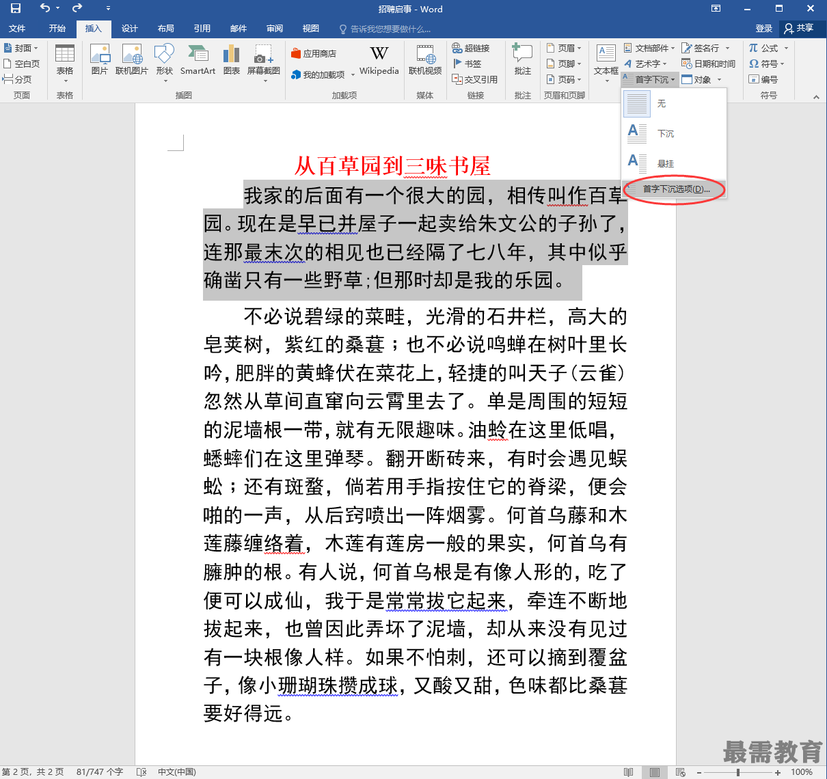
Task: Switch to the View (视图) tab
Action: point(311,28)
